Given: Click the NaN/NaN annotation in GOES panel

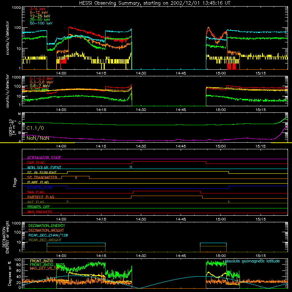Looking at the screenshot, I should point(38,138).
